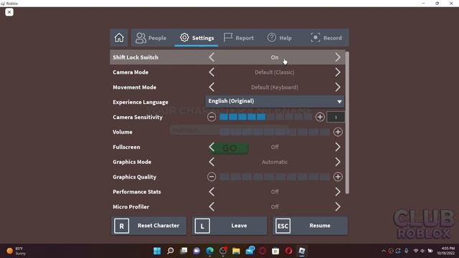
Task: Click right arrow for Camera Mode
Action: [338, 72]
